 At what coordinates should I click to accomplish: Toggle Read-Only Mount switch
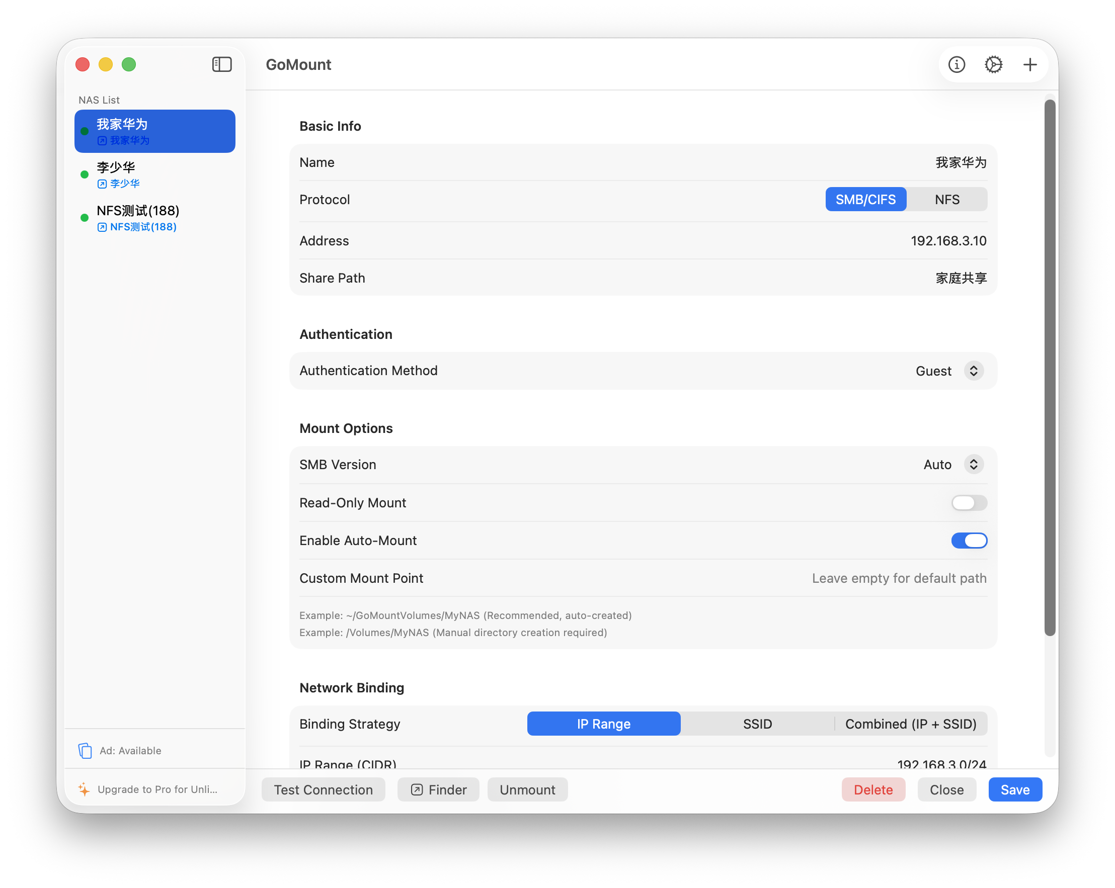pos(969,503)
